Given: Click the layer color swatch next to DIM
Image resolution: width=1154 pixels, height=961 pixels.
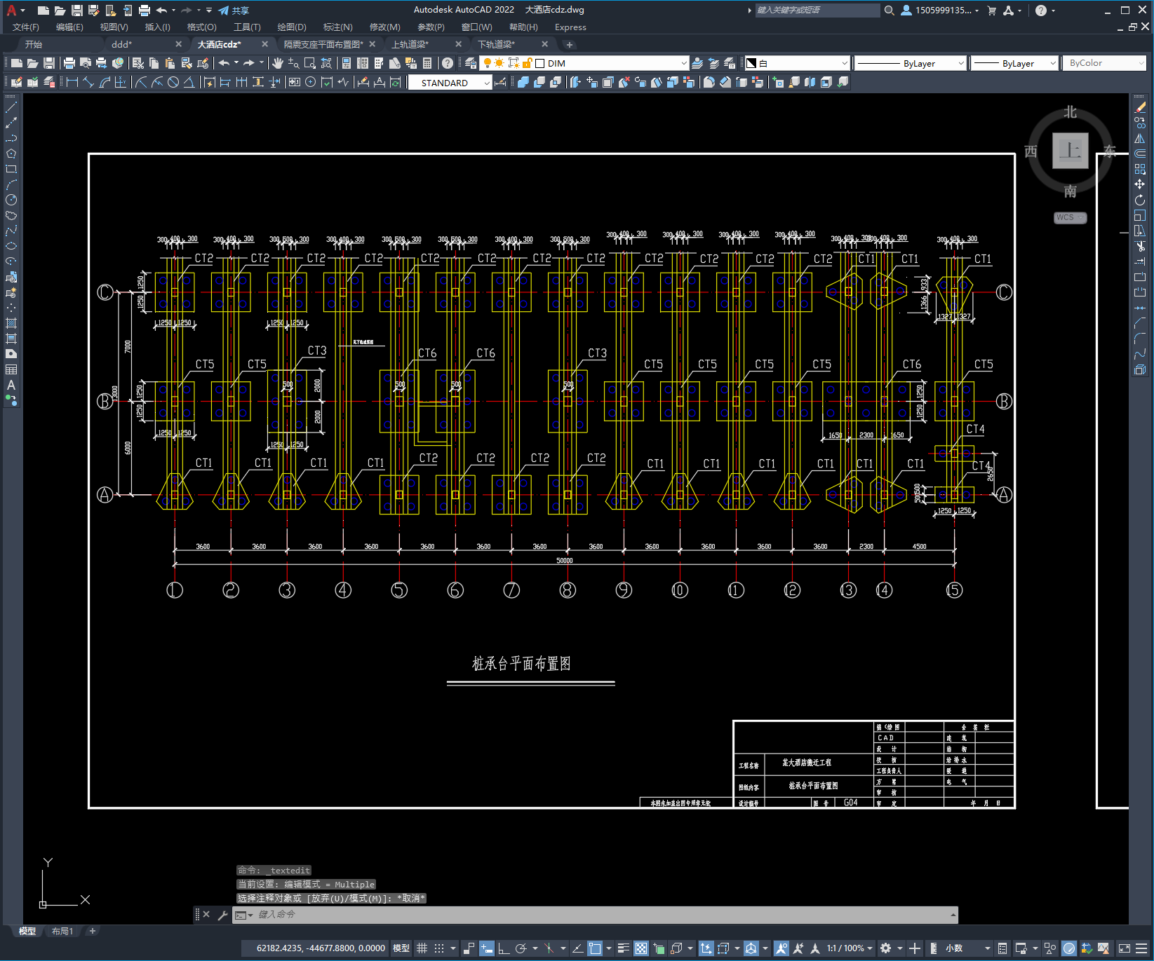Looking at the screenshot, I should [539, 63].
